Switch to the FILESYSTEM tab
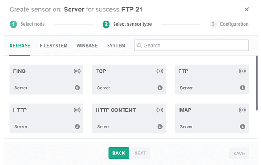The width and height of the screenshot is (261, 165). point(54,46)
